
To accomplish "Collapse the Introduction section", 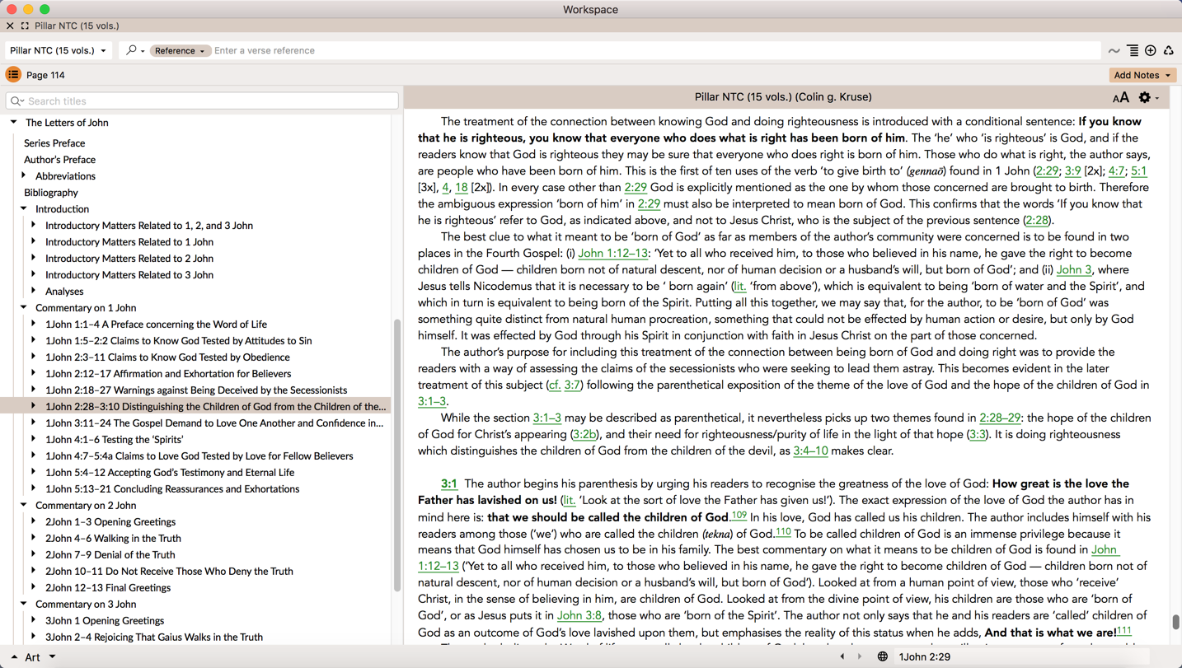I will (x=24, y=208).
